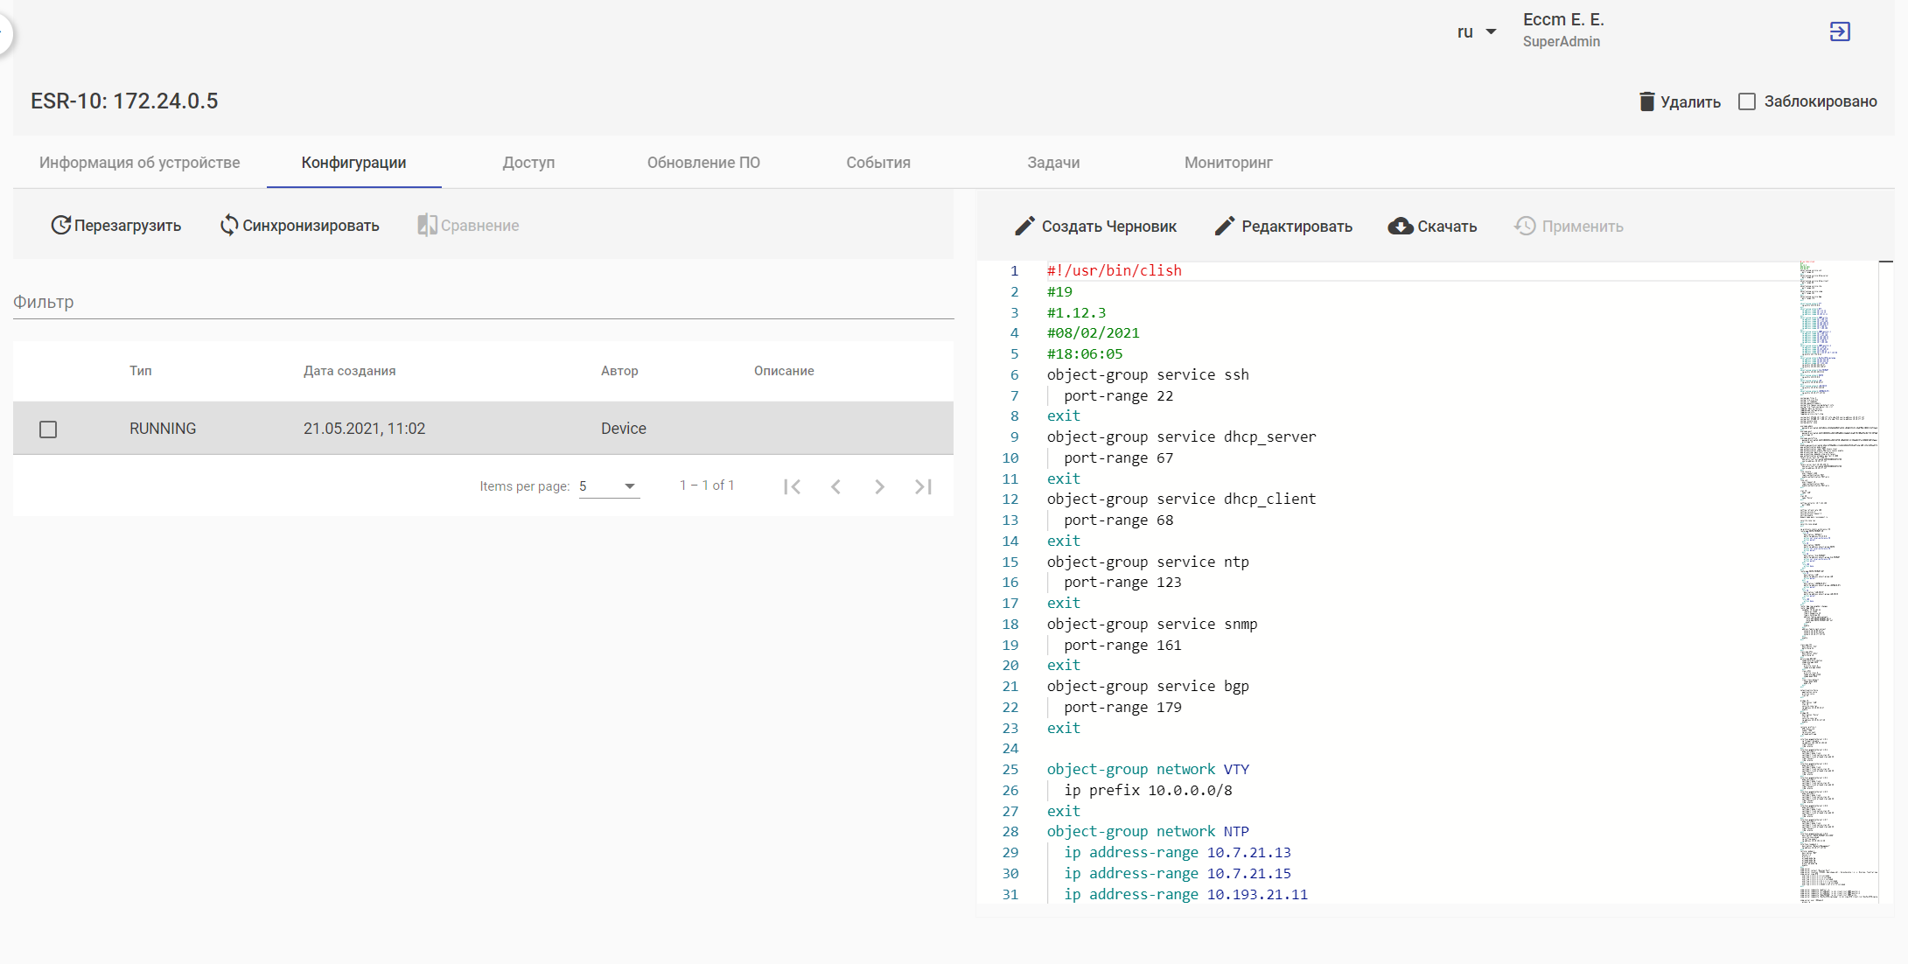Image resolution: width=1908 pixels, height=964 pixels.
Task: Click the Редактировать pencil icon
Action: point(1225,227)
